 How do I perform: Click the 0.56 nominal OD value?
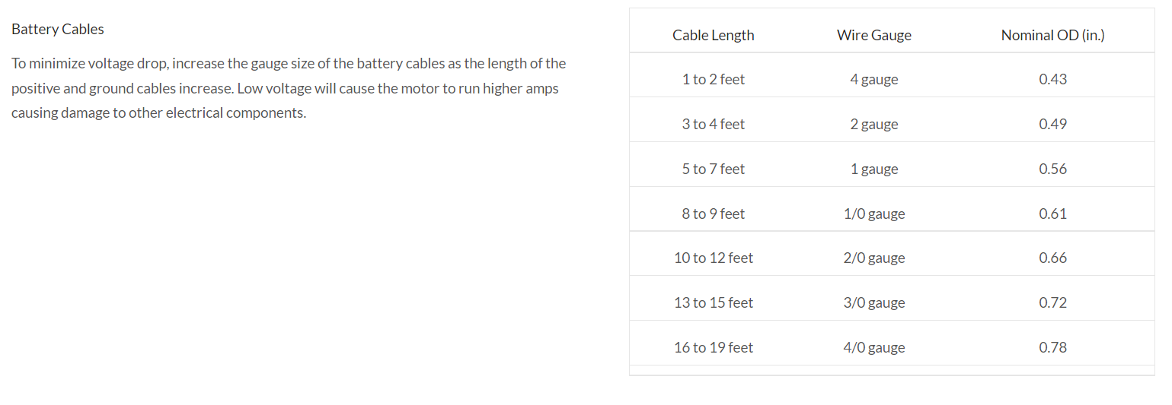[1052, 169]
